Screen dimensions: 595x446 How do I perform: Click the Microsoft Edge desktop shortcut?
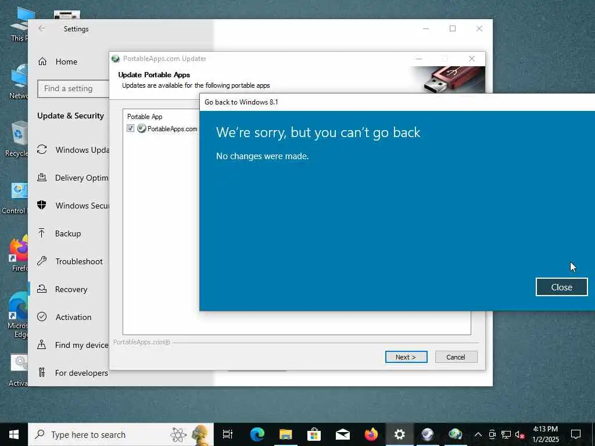pos(17,315)
